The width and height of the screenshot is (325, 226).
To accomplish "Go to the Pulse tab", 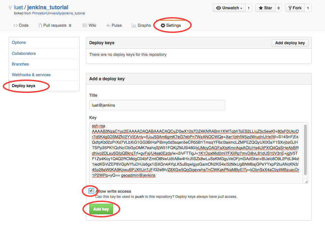I will point(114,25).
